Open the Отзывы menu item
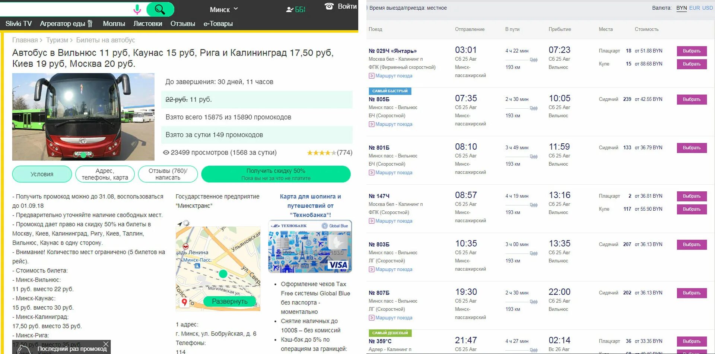The image size is (715, 354). pyautogui.click(x=183, y=23)
